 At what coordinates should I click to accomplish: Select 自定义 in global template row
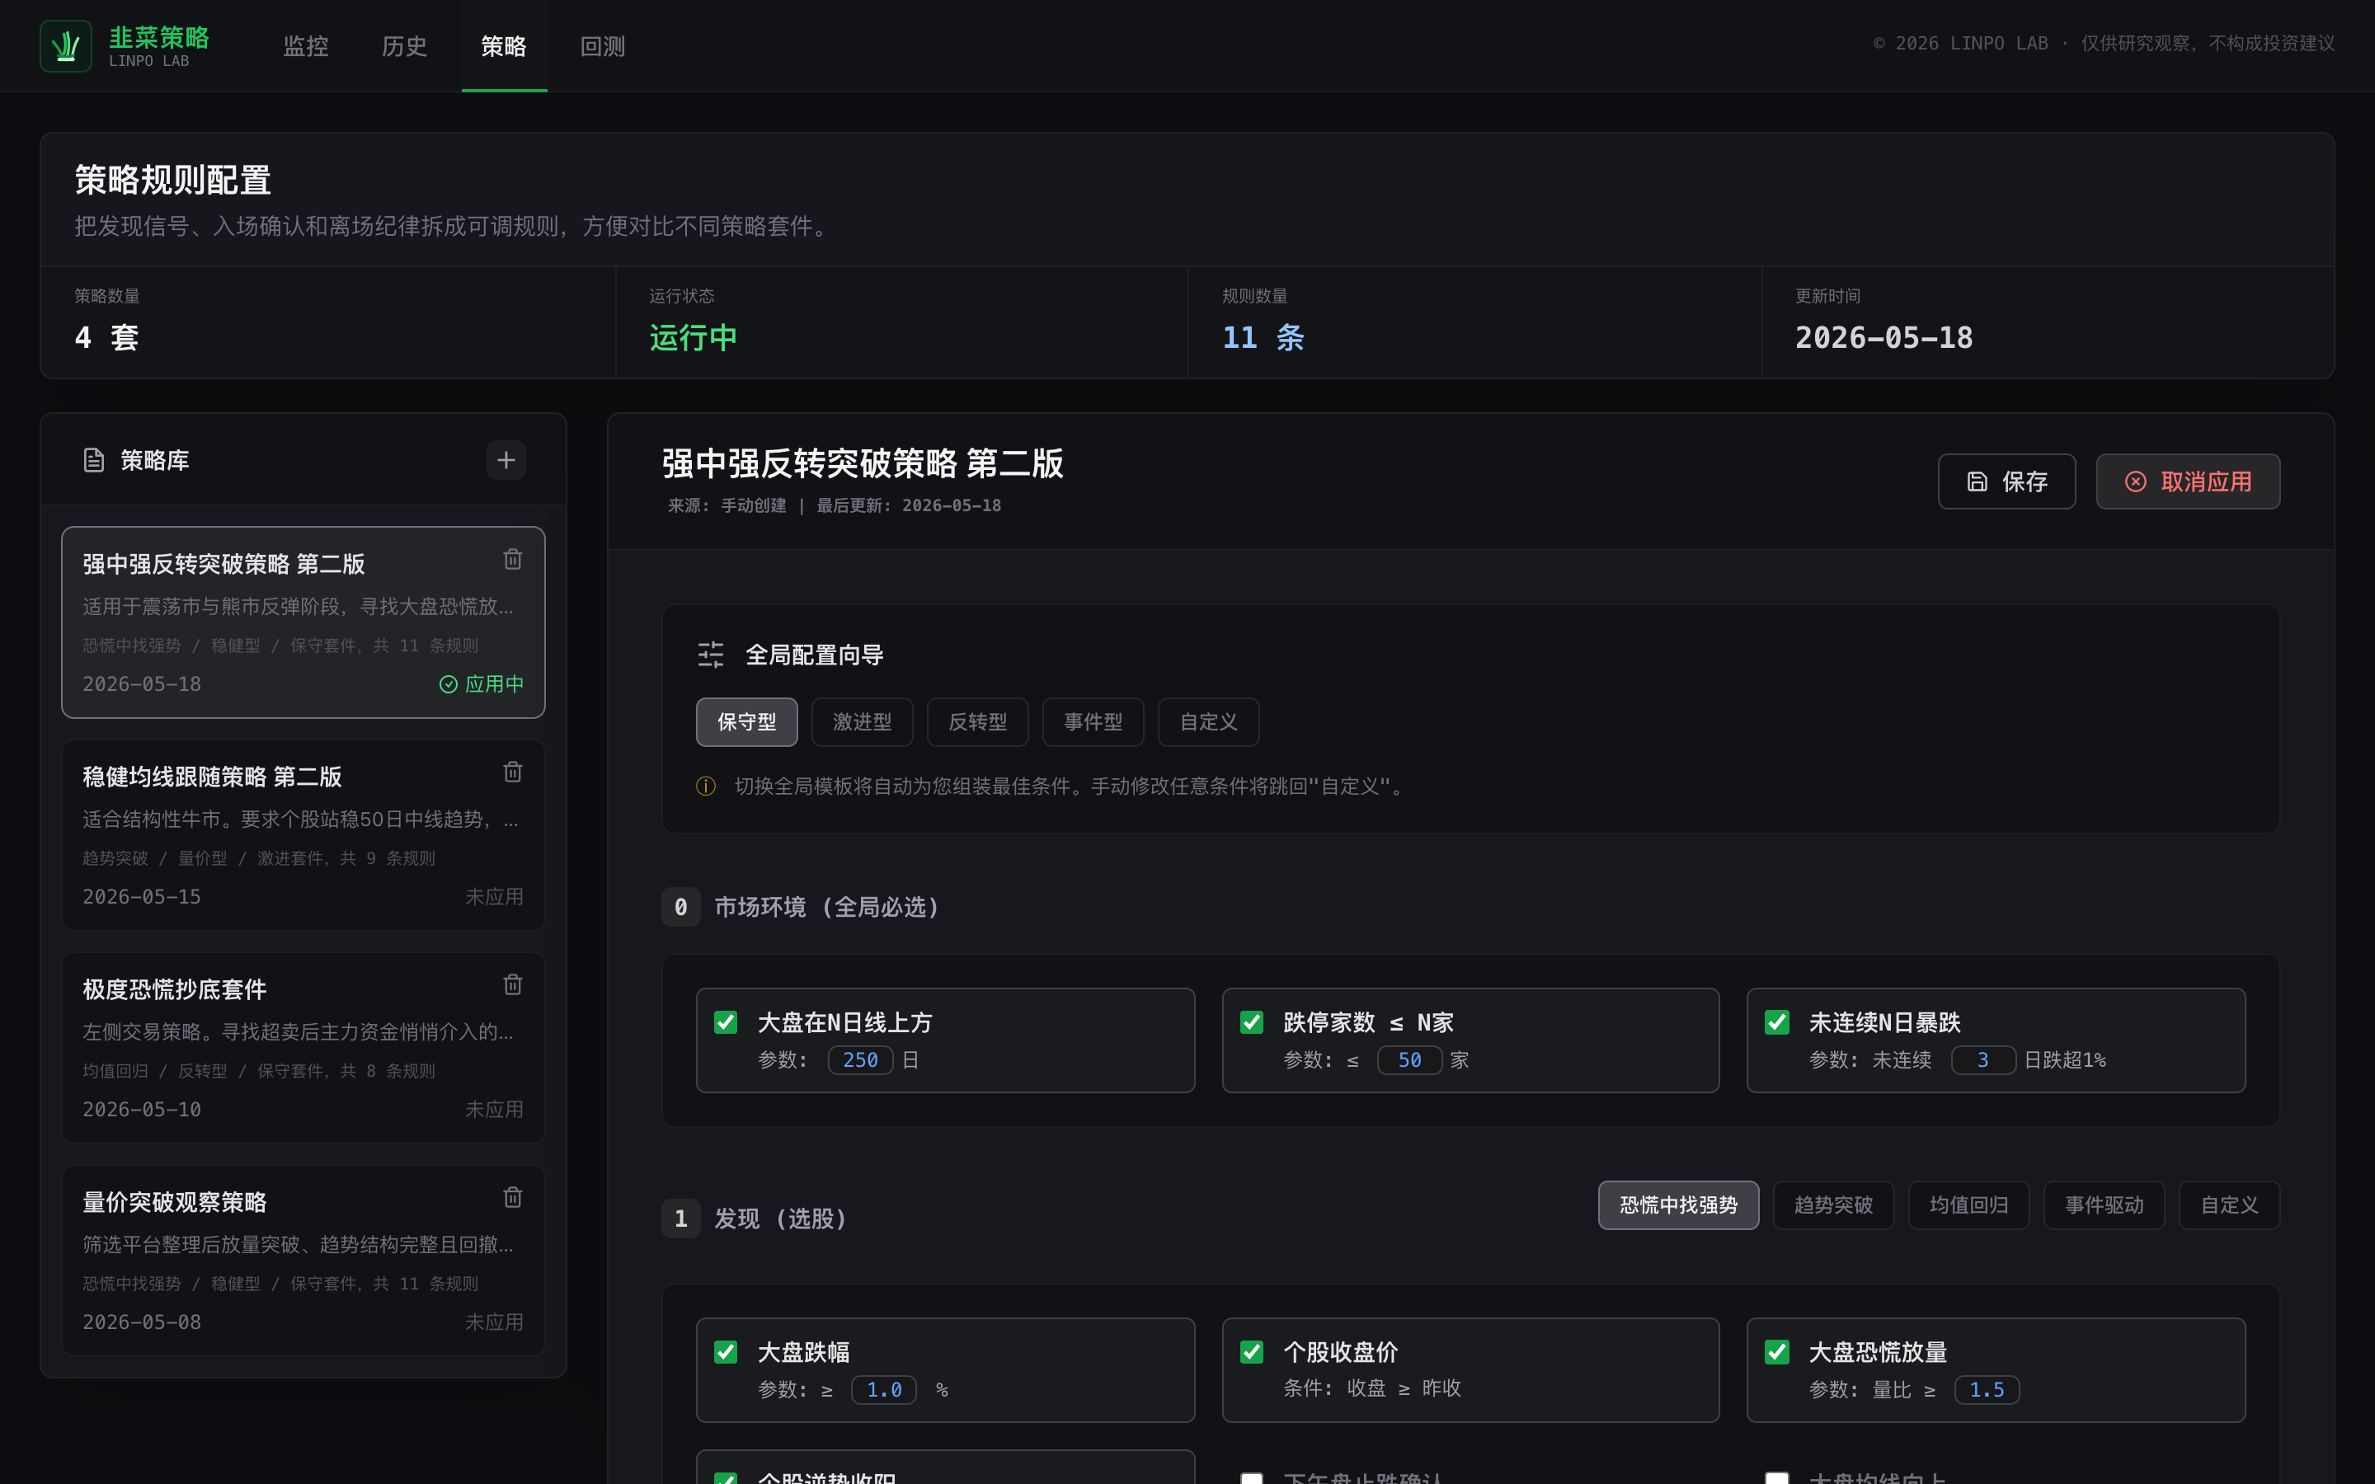pos(1208,722)
